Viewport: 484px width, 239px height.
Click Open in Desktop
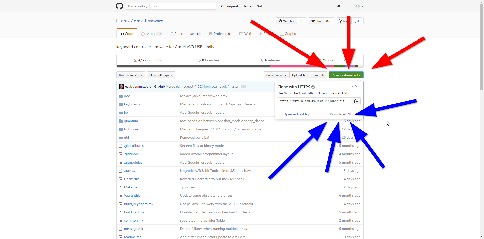(297, 114)
